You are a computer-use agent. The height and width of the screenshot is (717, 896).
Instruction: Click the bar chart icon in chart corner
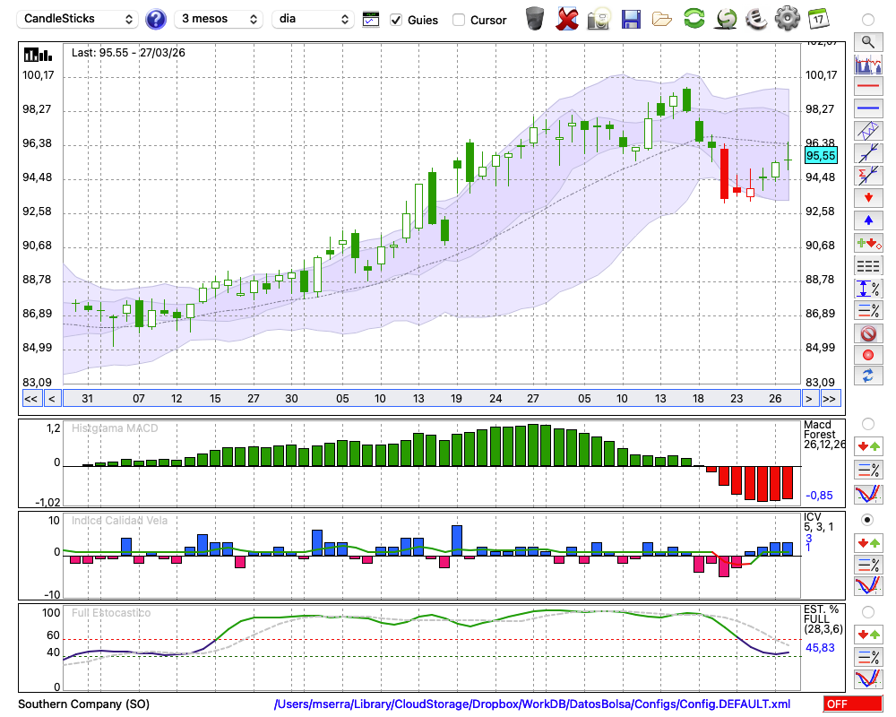[38, 55]
